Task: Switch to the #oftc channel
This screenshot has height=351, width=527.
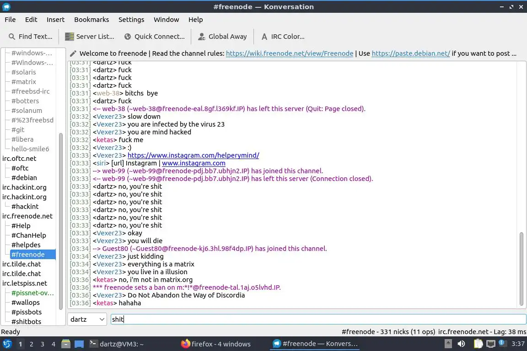Action: pyautogui.click(x=20, y=168)
